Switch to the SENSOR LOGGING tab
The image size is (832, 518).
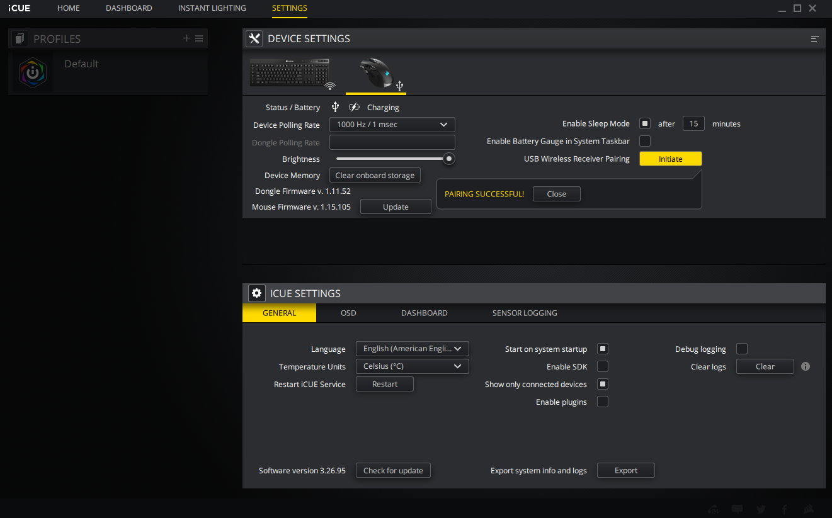point(525,313)
